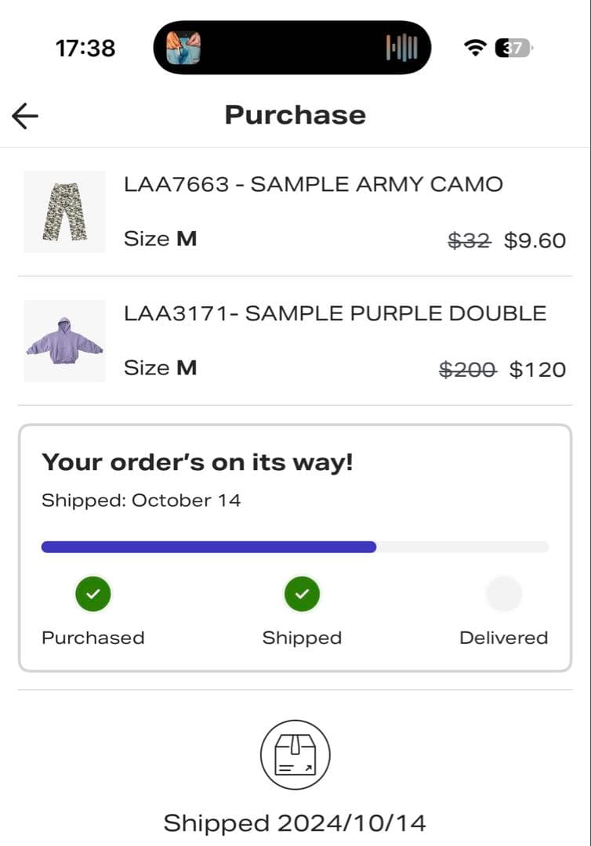Tap the shipping package box icon

point(295,755)
